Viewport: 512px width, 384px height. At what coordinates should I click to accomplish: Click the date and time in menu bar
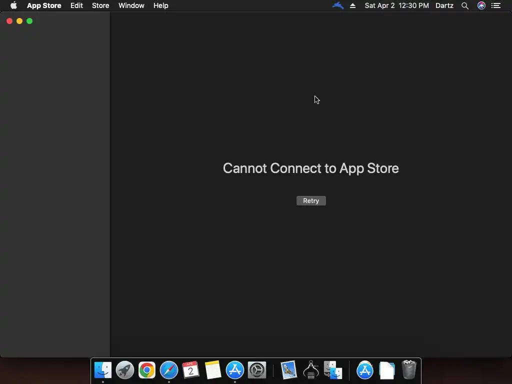pyautogui.click(x=396, y=5)
